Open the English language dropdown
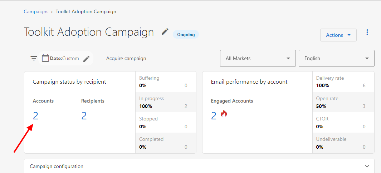 (x=336, y=58)
